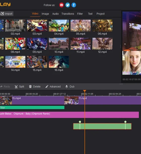141x154 pixels.
Task: Click the Import button
Action: 7,14
